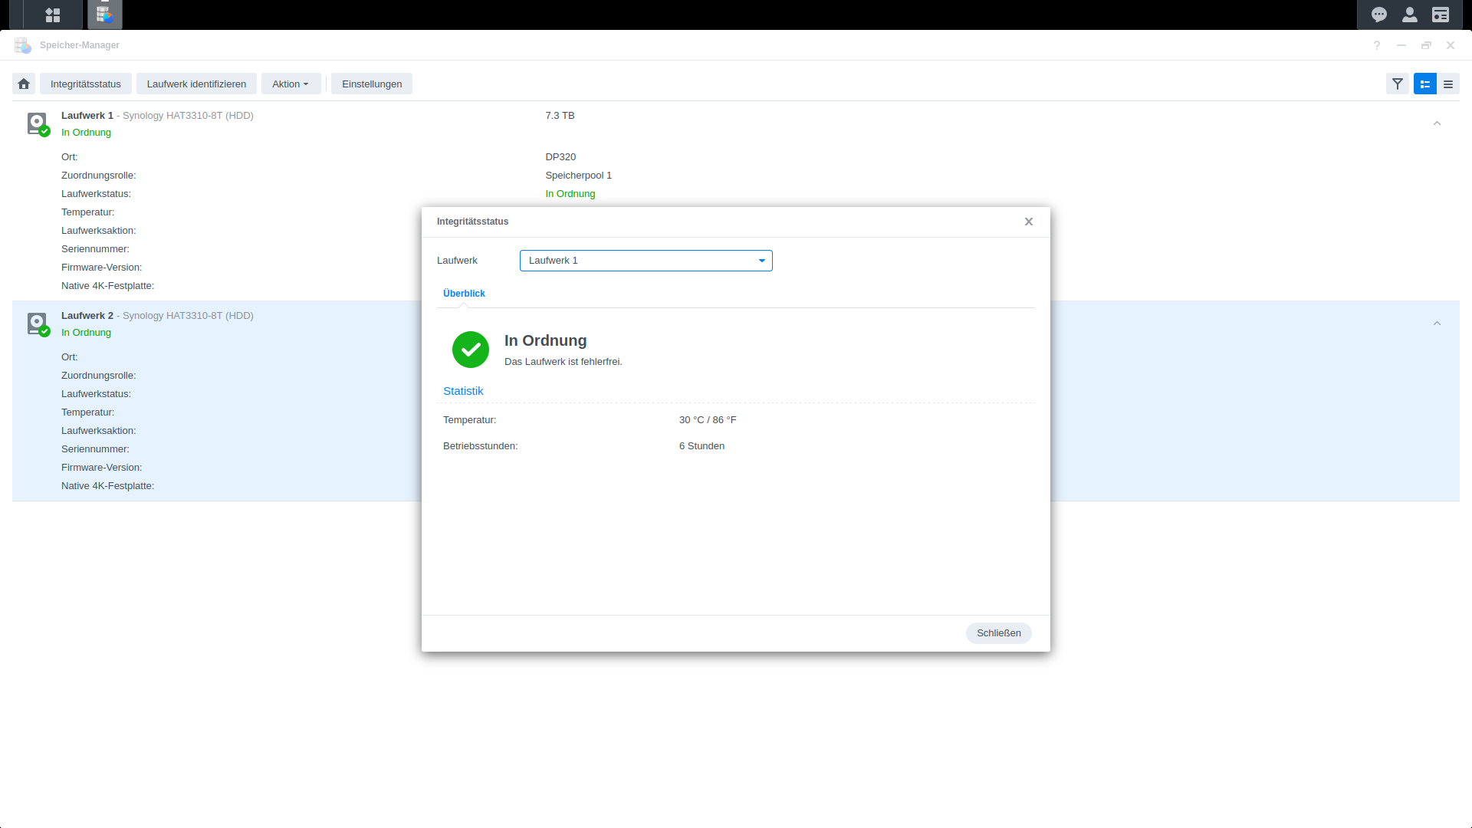This screenshot has height=828, width=1472.
Task: Collapse Laufwerk 1 details chevron
Action: [x=1437, y=123]
